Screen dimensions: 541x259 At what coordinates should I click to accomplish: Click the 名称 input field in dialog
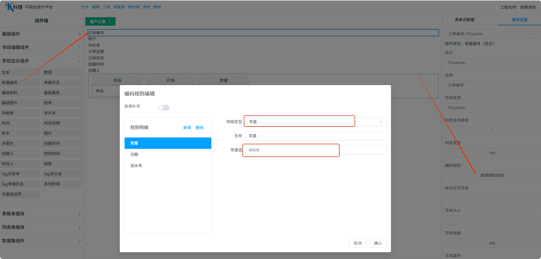tap(315, 136)
